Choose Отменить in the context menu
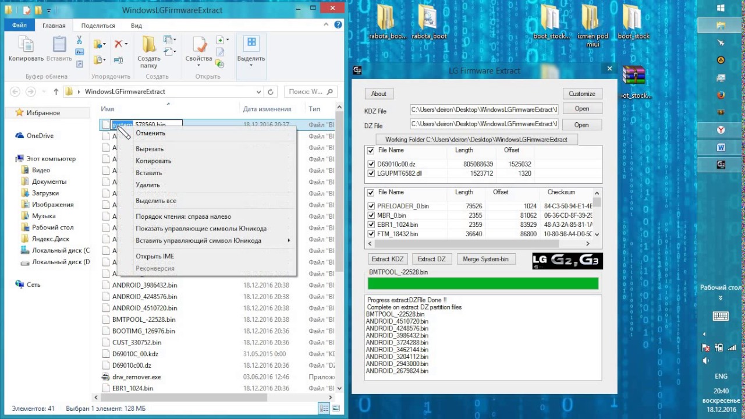Image resolution: width=745 pixels, height=419 pixels. click(x=151, y=133)
